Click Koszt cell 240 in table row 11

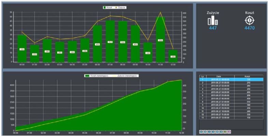pos(249,111)
